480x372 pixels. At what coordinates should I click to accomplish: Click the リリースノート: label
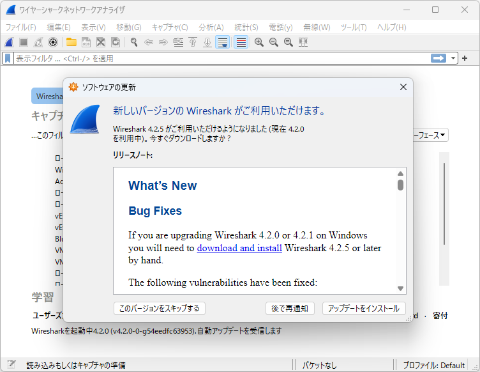(x=133, y=155)
